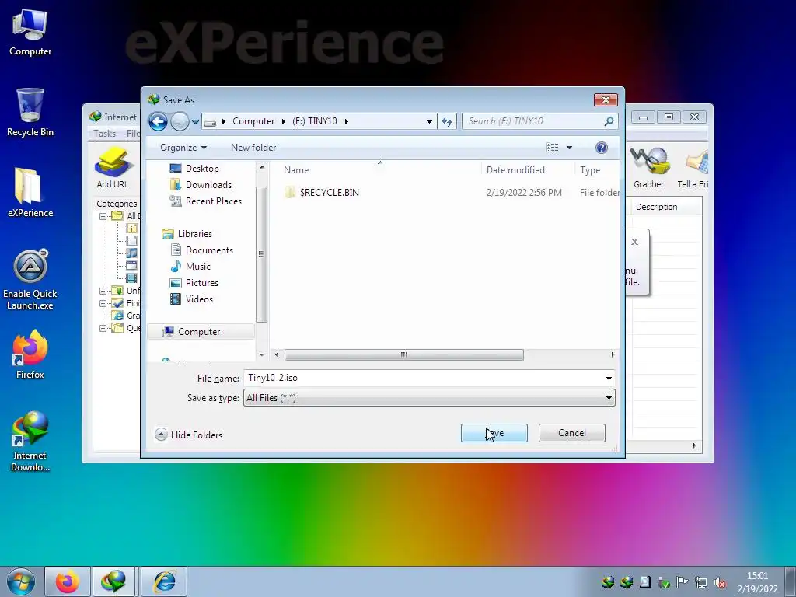Open recent locations dropdown arrow
The height and width of the screenshot is (597, 796).
tap(195, 122)
